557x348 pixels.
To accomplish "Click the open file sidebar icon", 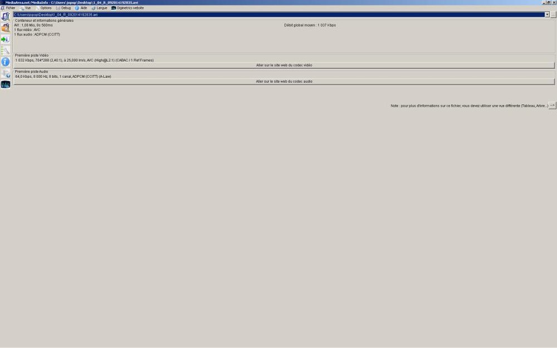I will coord(6,16).
